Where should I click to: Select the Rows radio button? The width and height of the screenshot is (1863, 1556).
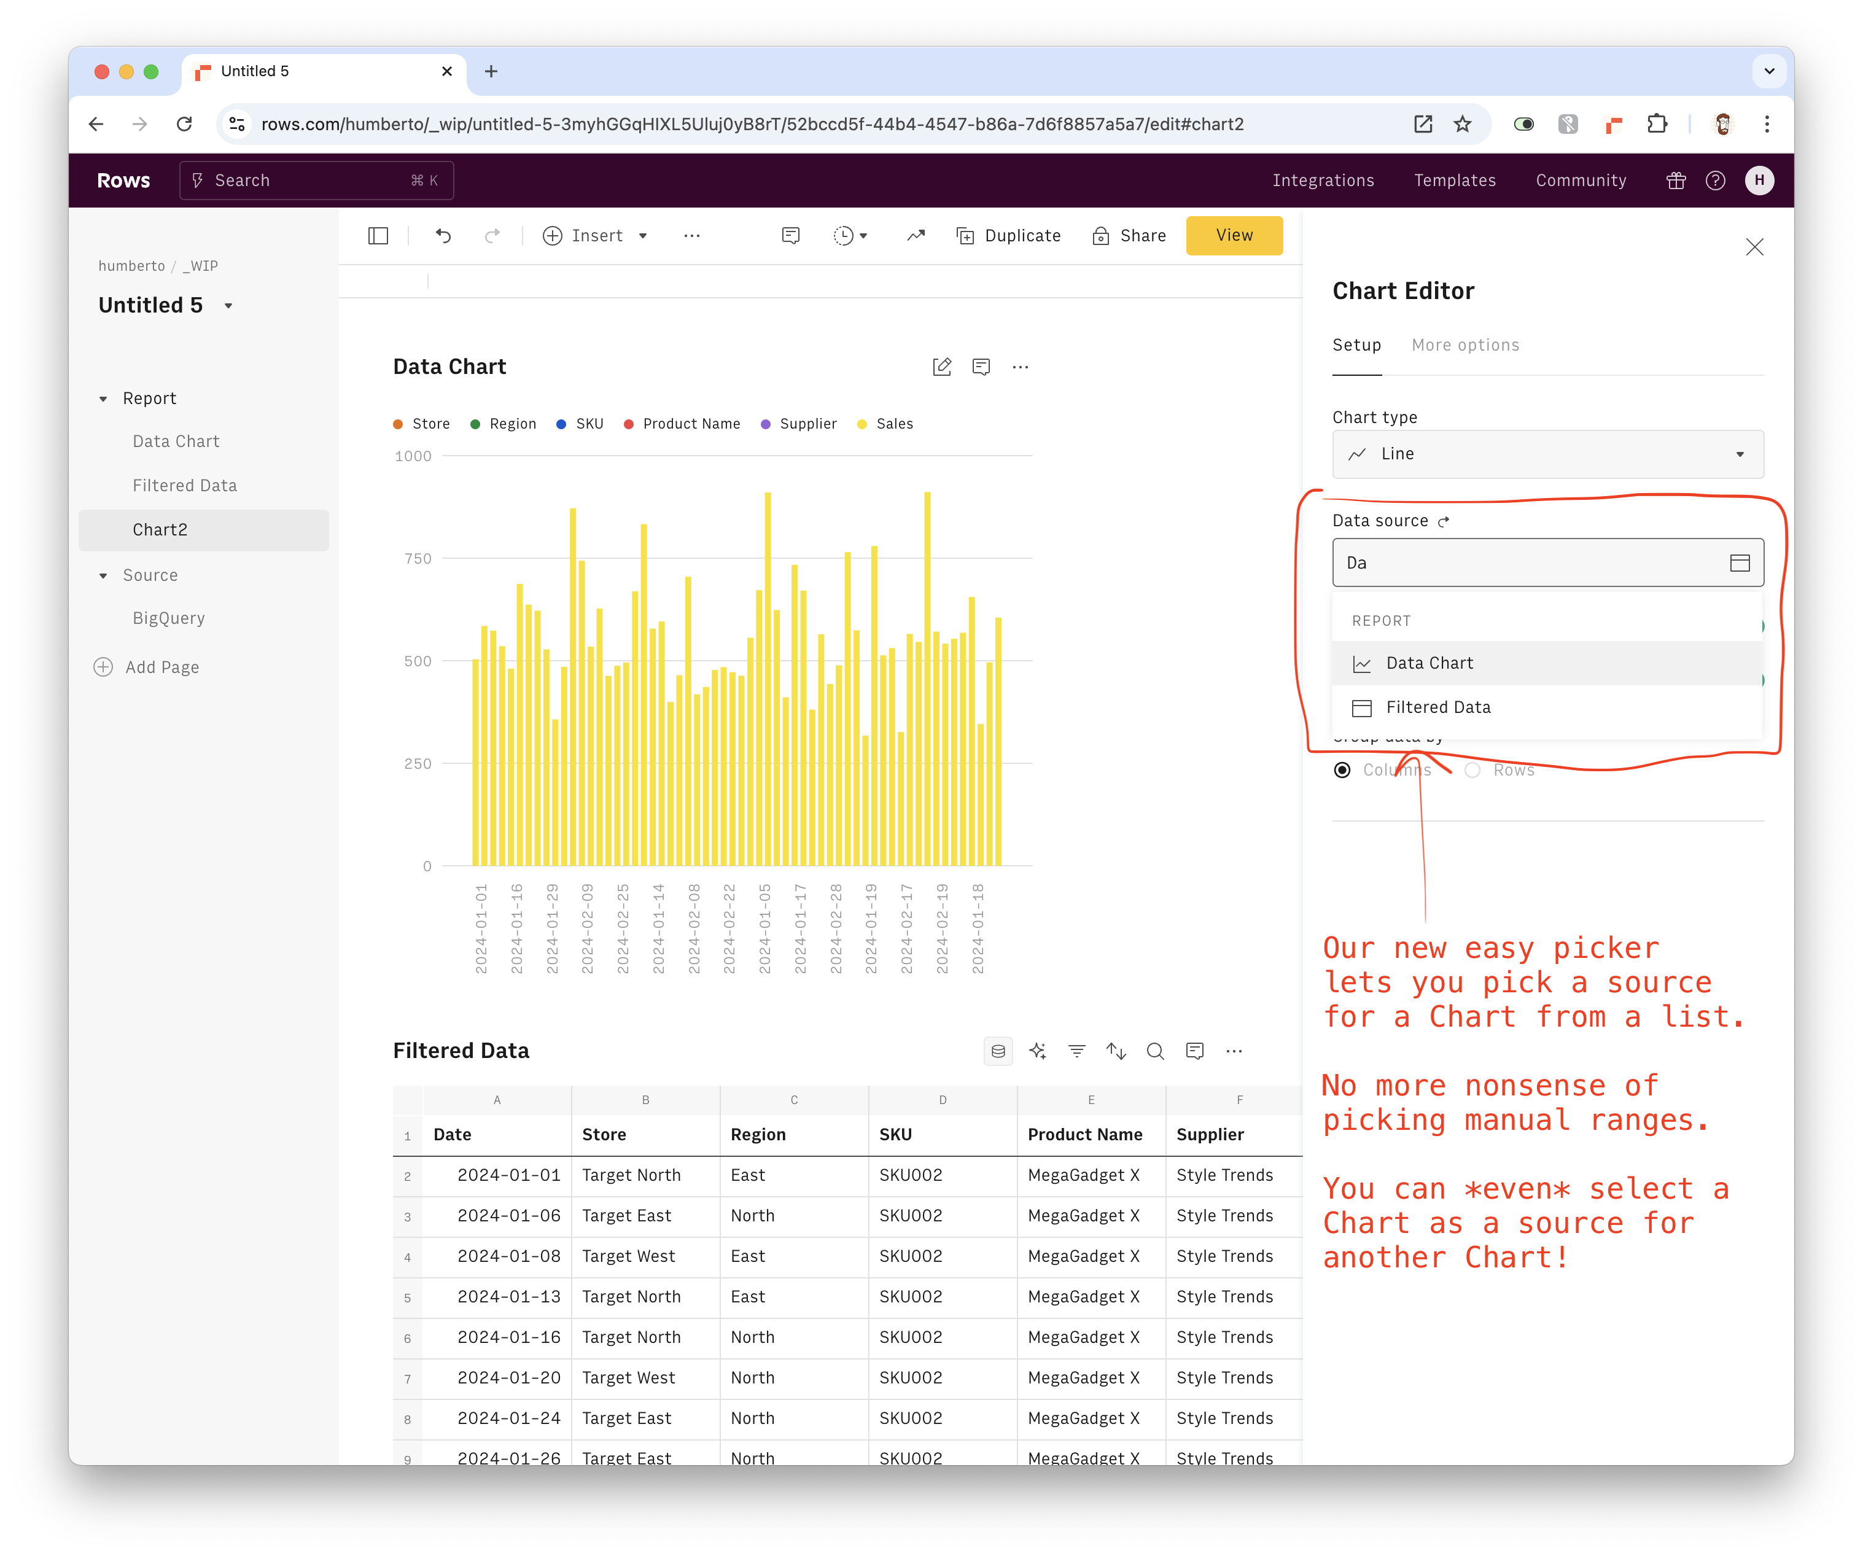1472,770
